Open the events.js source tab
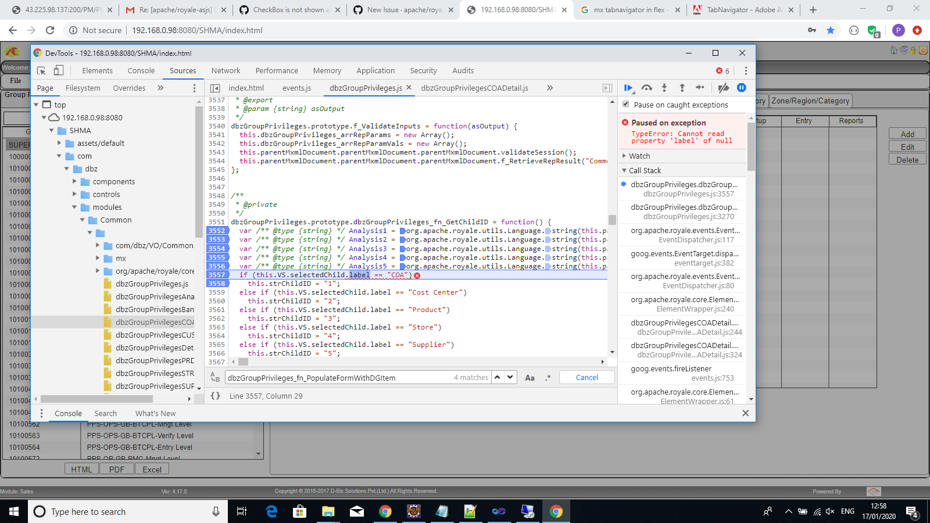 point(296,88)
